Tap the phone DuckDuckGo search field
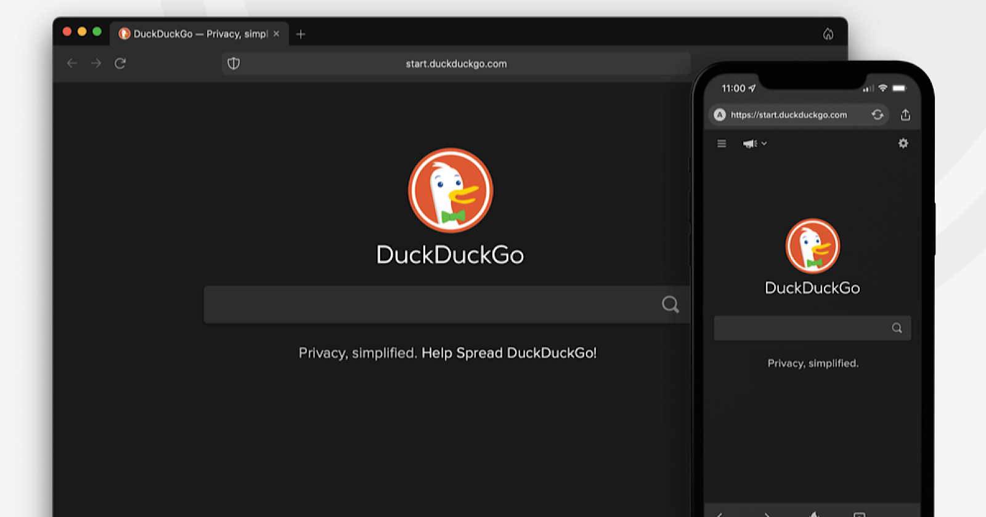 (801, 328)
